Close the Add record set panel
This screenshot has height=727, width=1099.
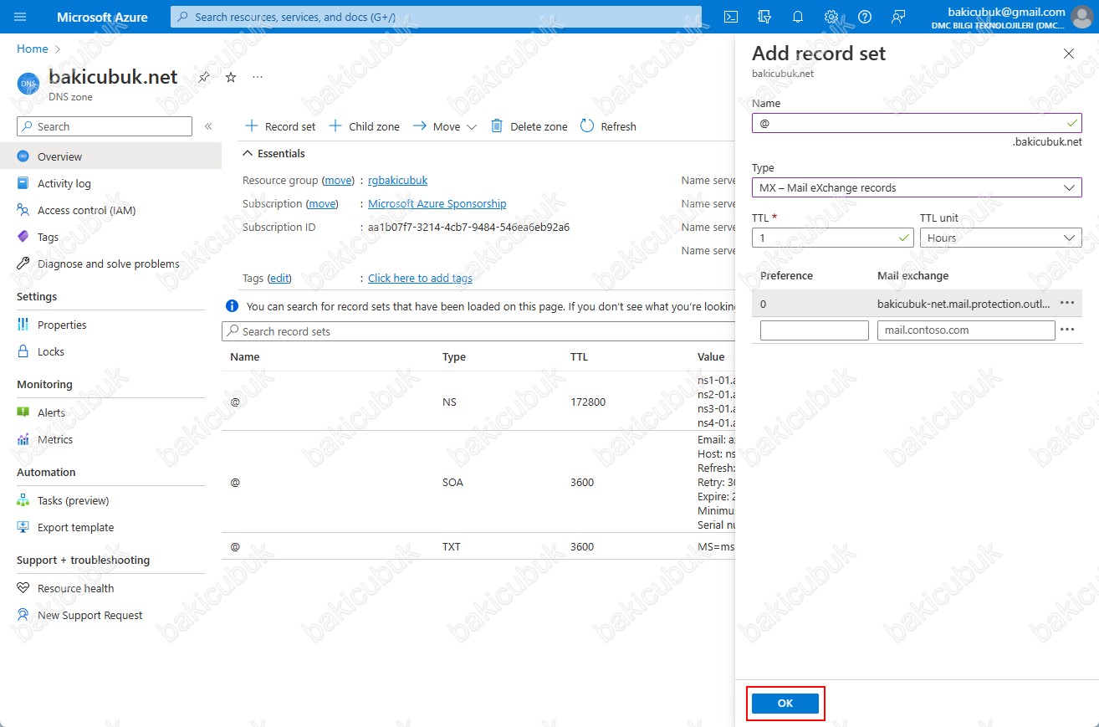click(1068, 54)
